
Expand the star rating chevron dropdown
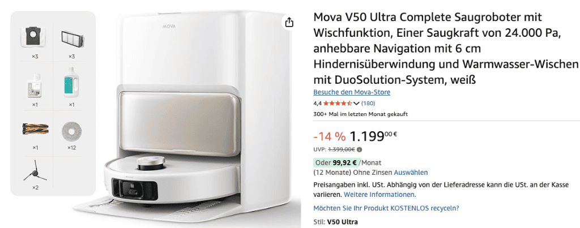pyautogui.click(x=357, y=104)
